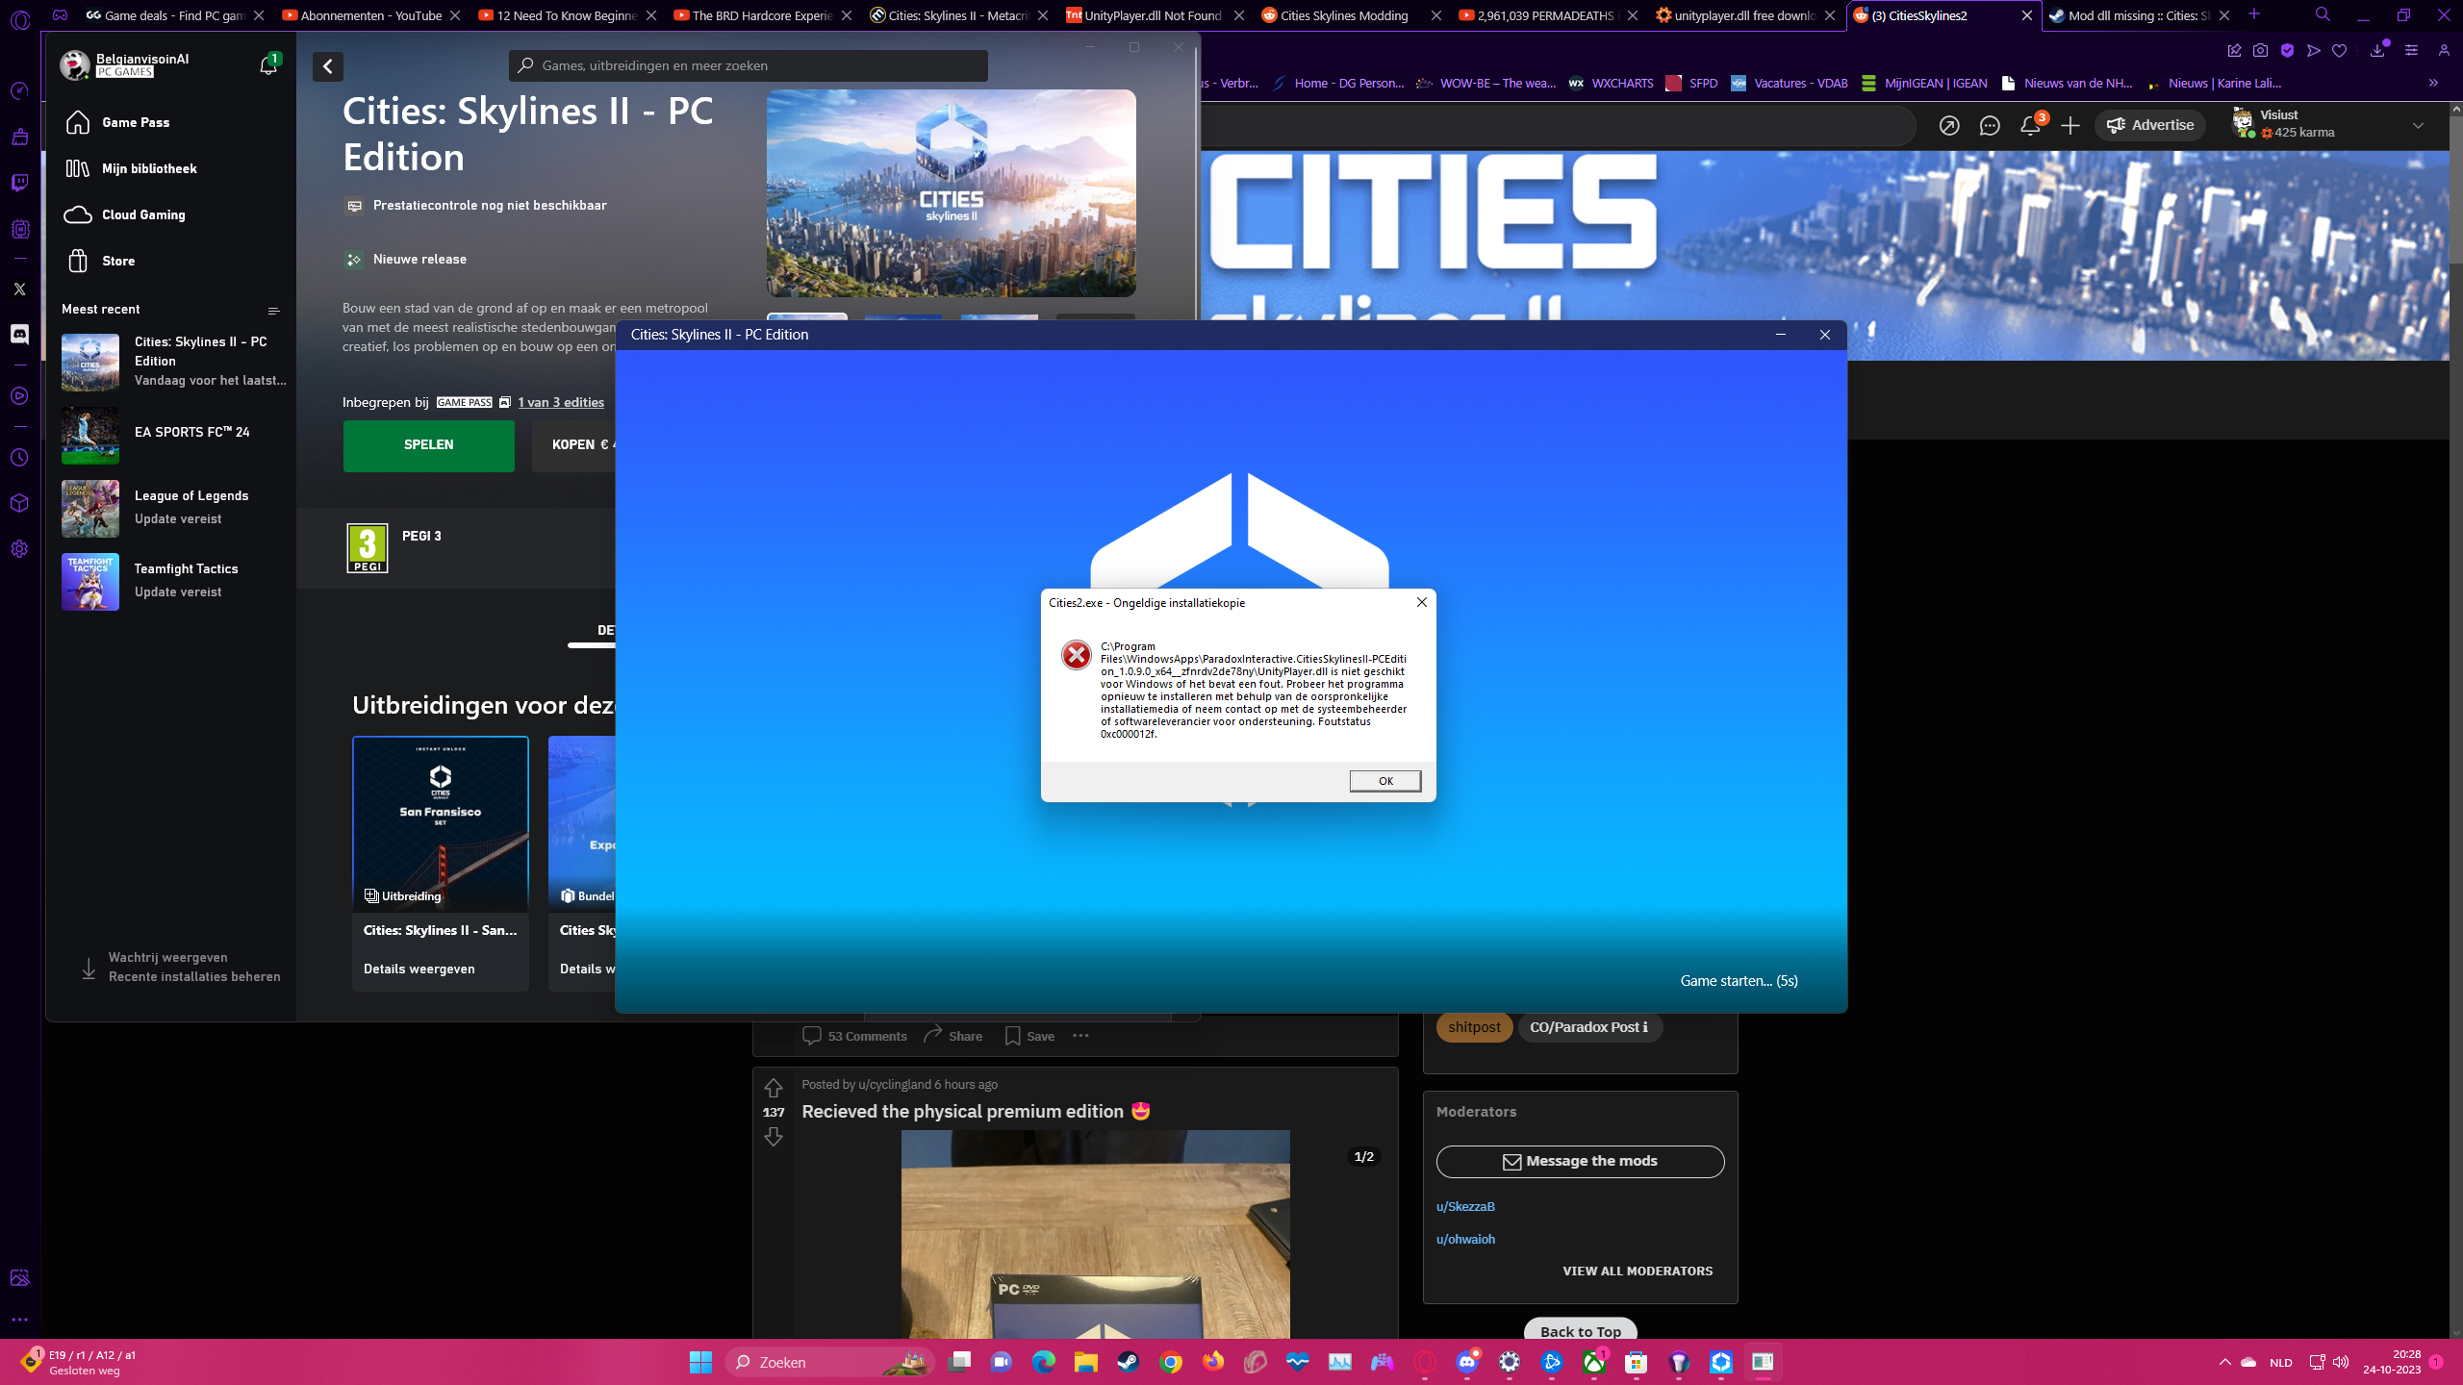Click the Reddit popular arrow icon
This screenshot has height=1385, width=2463.
coord(1948,126)
